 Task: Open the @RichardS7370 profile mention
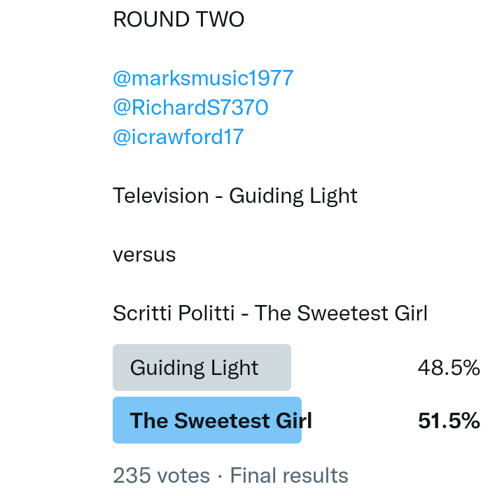pos(190,107)
